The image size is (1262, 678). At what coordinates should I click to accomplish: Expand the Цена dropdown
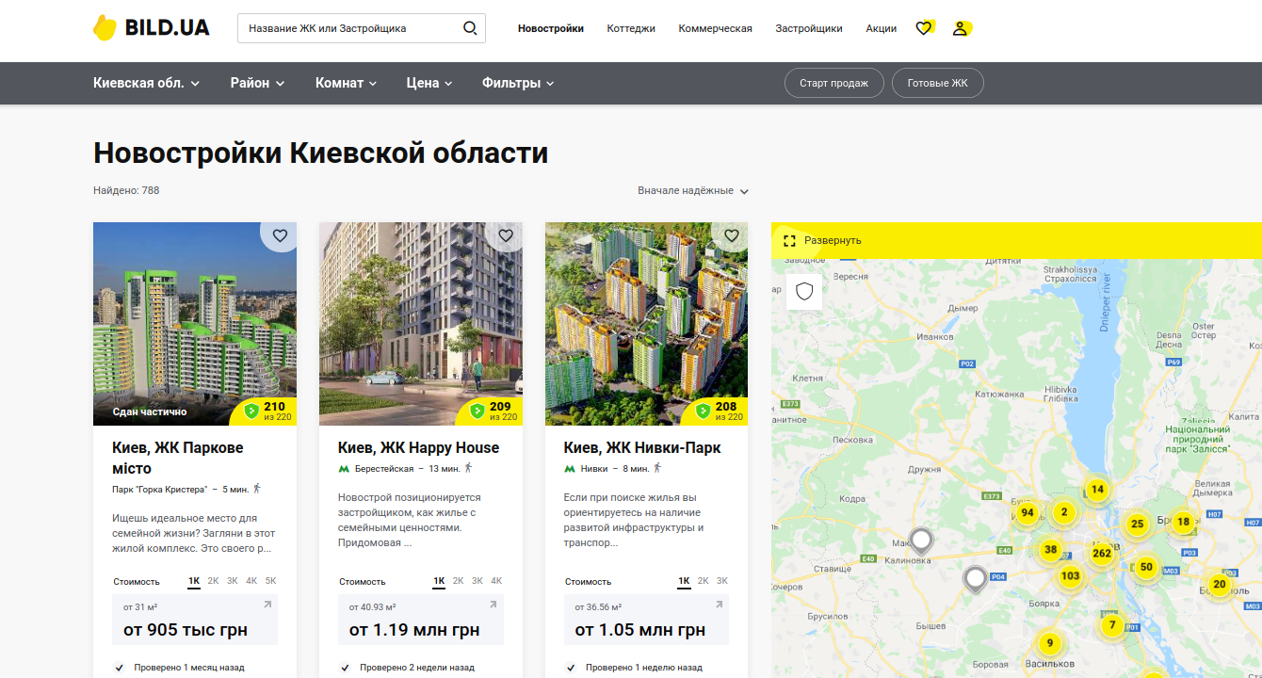429,83
